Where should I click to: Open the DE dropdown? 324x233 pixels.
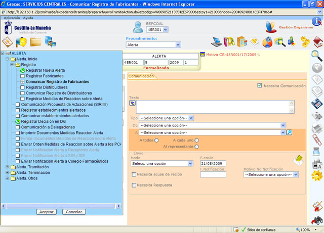[x=212, y=125]
